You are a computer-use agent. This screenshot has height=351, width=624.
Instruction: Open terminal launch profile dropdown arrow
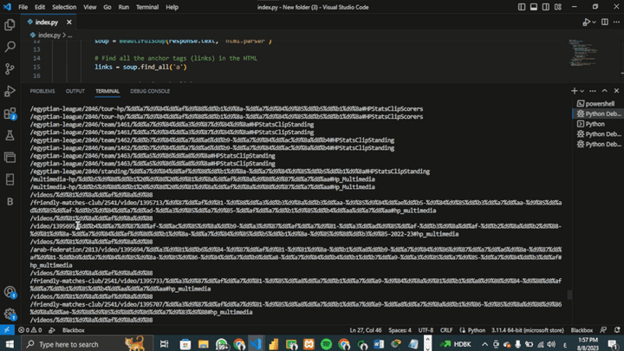582,91
